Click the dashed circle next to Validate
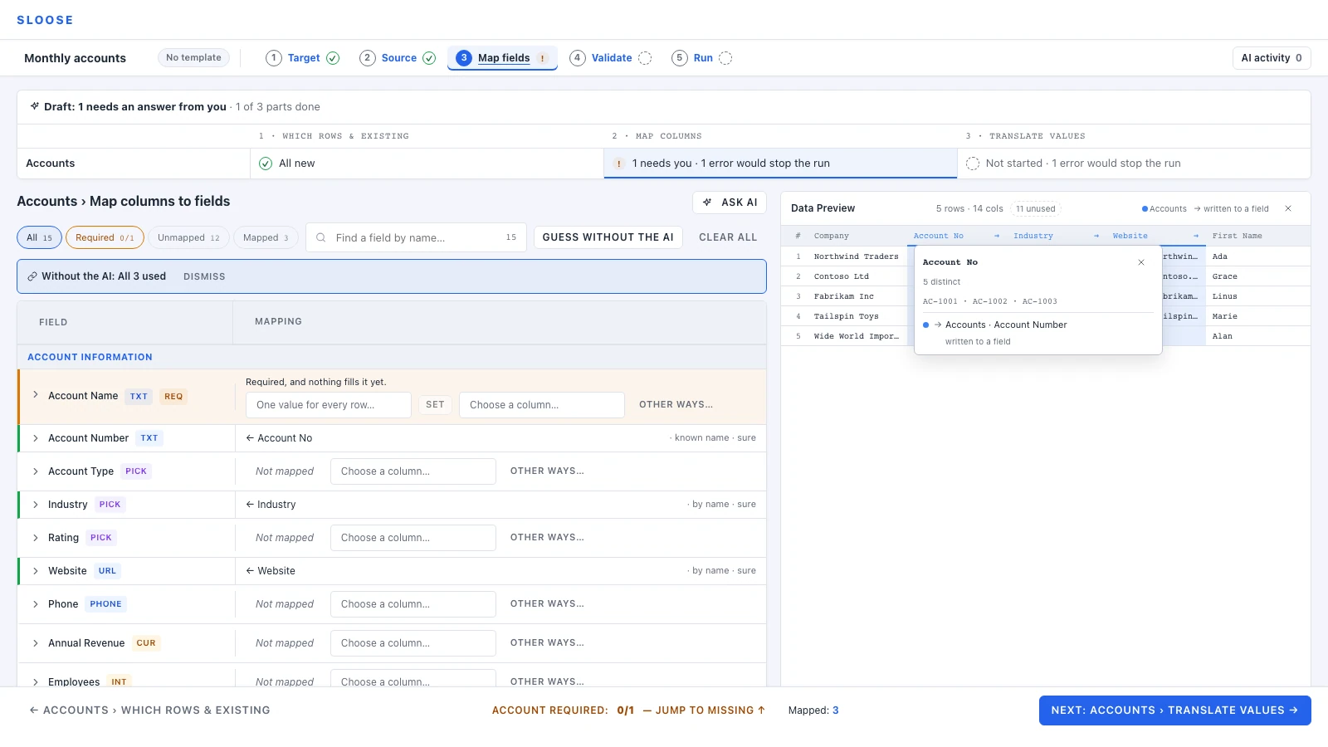The height and width of the screenshot is (747, 1328). tap(645, 58)
